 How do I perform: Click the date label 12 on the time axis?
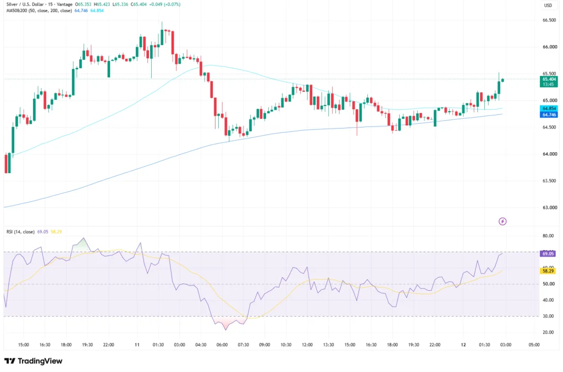tap(463, 345)
